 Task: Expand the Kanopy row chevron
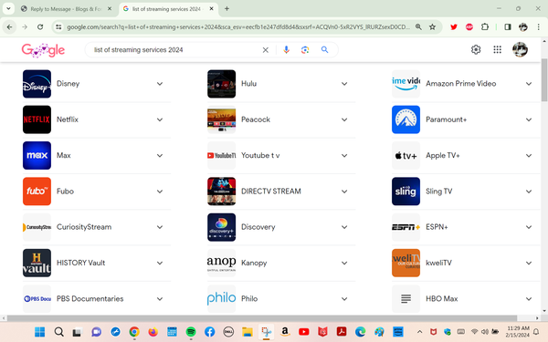click(x=344, y=264)
